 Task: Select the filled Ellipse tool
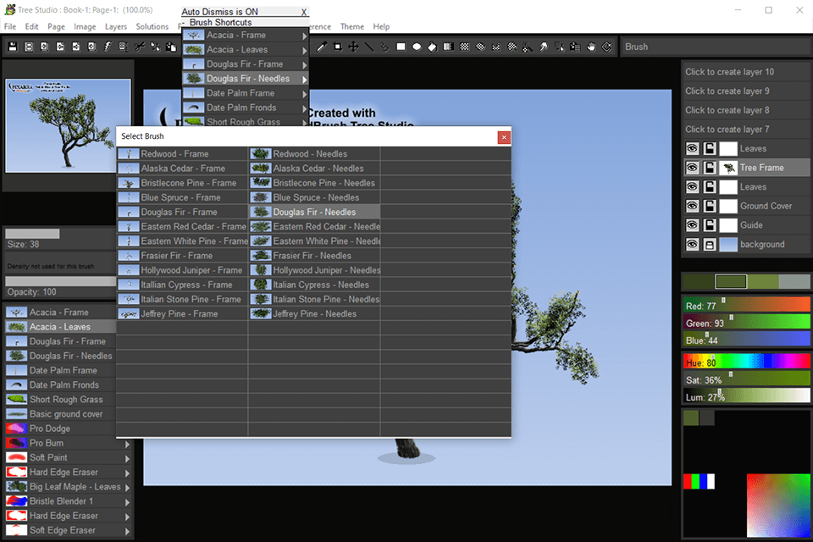click(417, 47)
